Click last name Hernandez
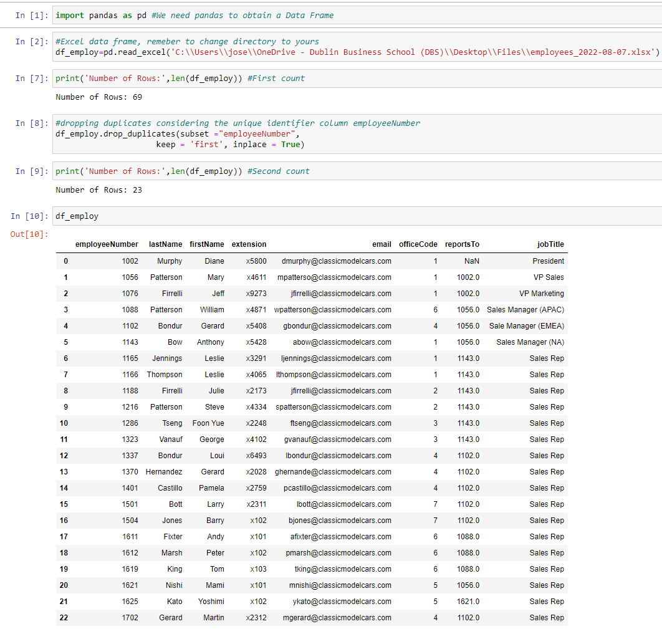Viewport: 662px width, 634px height. pyautogui.click(x=164, y=472)
